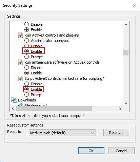The height and width of the screenshot is (162, 140).
Task: Click the Run ActiveX controls and plug-ins icon
Action: pyautogui.click(x=20, y=35)
